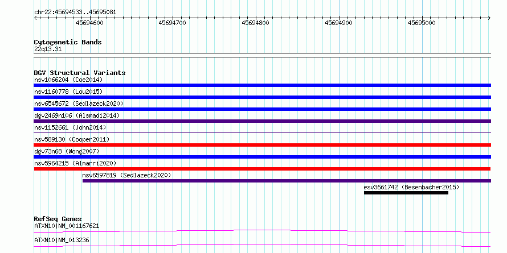Click the ATXN10|NM_001167621 gene label
This screenshot has width=507, height=253.
(67, 226)
